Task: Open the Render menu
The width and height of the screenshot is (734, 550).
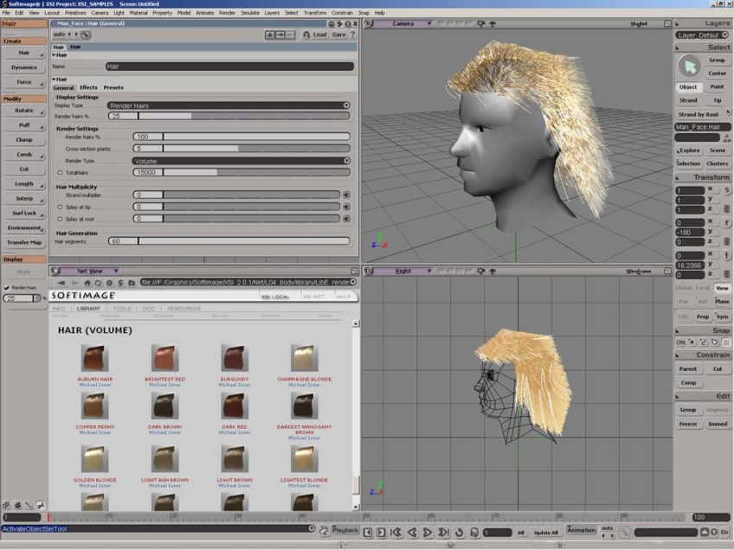Action: point(228,13)
